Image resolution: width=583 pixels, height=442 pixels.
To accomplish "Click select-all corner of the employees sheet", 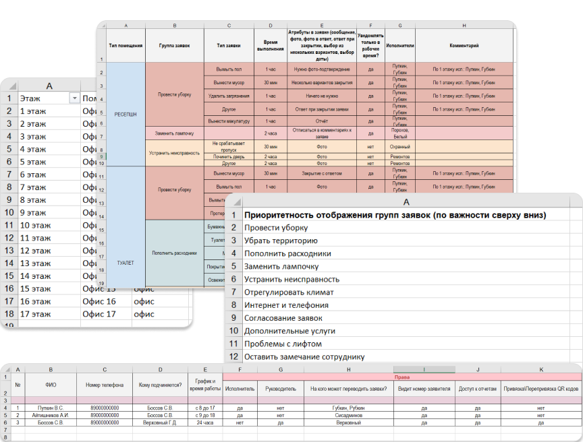I will click(6, 369).
